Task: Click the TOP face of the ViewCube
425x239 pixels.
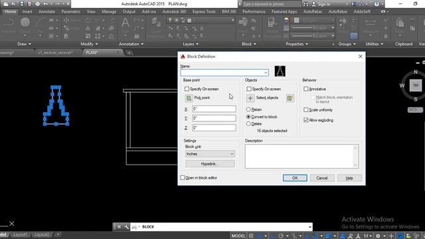Action: 416,86
